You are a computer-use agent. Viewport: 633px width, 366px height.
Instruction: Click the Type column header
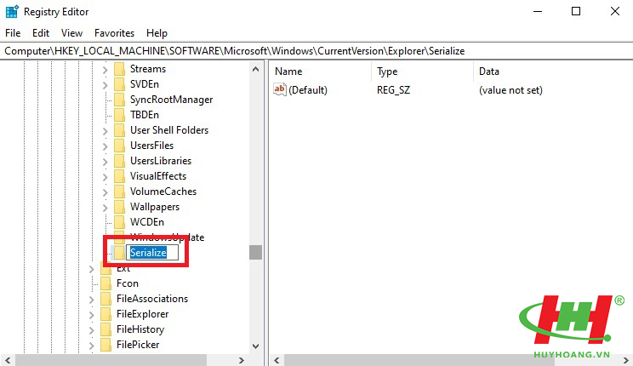click(x=422, y=71)
